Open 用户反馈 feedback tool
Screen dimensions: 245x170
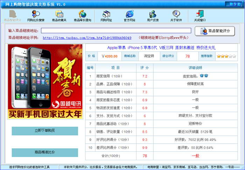pos(153,16)
